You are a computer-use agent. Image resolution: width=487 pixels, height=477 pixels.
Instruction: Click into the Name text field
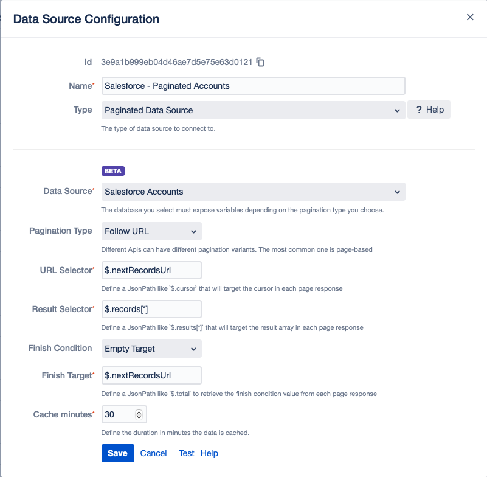pyautogui.click(x=253, y=86)
